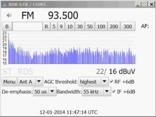Select the 30 step button
The height and width of the screenshot is (117, 156).
(x=80, y=27)
